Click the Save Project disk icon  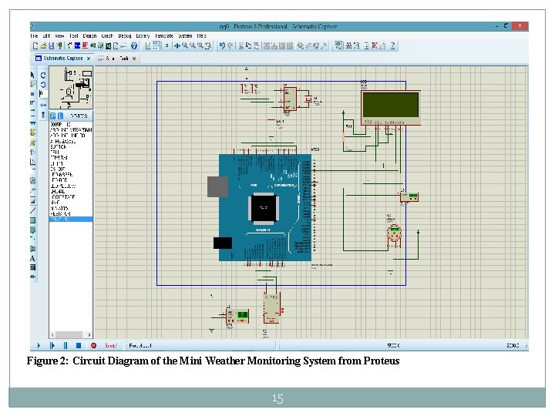(52, 45)
